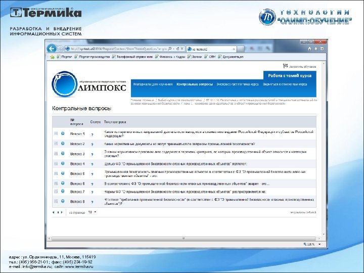Open the list icon for Вопрос 4

[56, 163]
